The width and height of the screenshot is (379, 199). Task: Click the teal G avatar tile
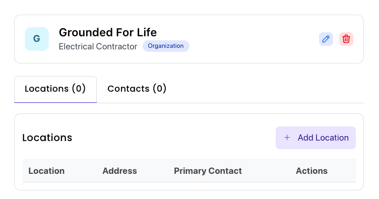point(37,39)
